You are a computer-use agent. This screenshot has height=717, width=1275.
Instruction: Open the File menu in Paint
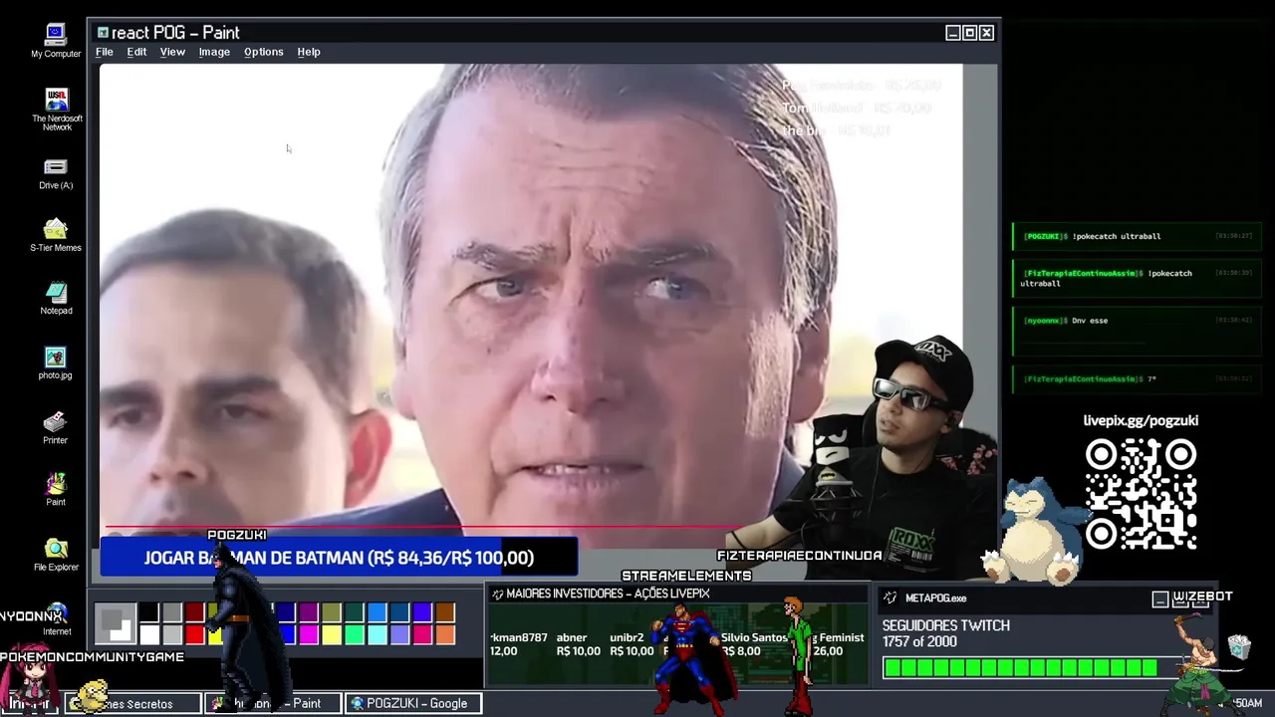click(105, 52)
